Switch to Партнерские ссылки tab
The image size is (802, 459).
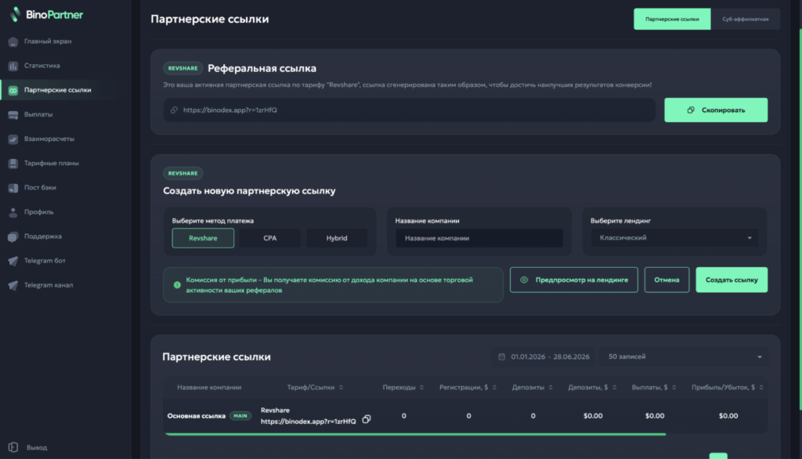(x=672, y=19)
